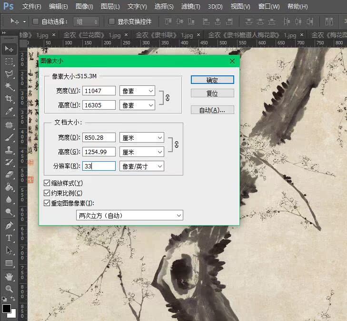Image resolution: width=347 pixels, height=321 pixels.
Task: Close the 金农《兰花图》1.jpg tab
Action: point(126,35)
